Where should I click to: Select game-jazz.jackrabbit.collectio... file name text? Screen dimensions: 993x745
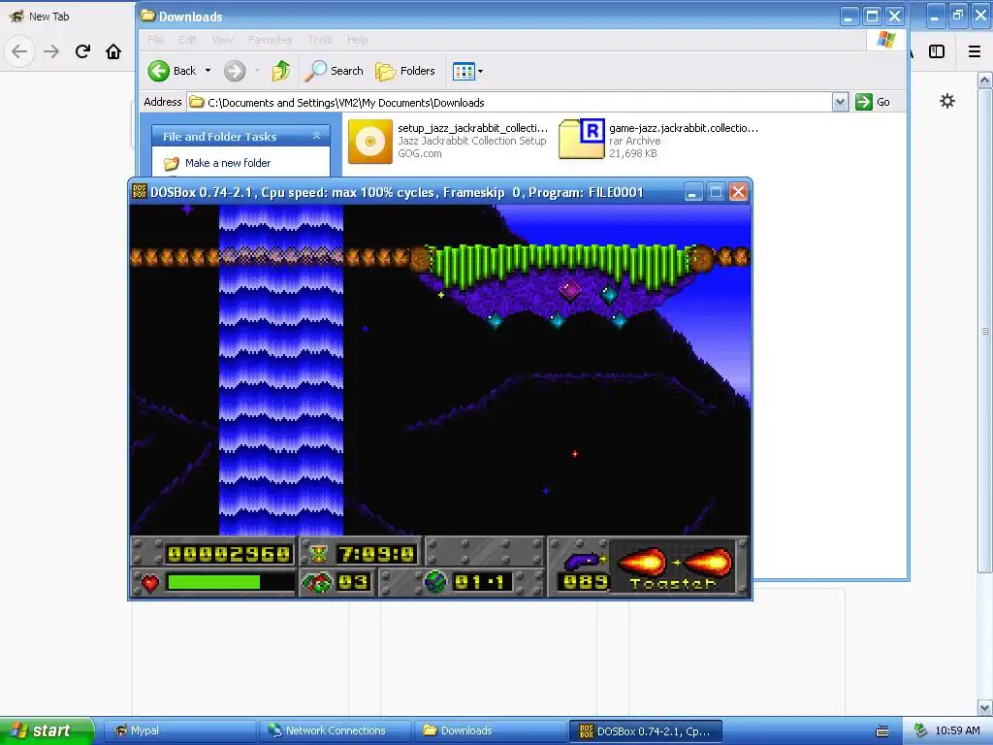[x=684, y=128]
